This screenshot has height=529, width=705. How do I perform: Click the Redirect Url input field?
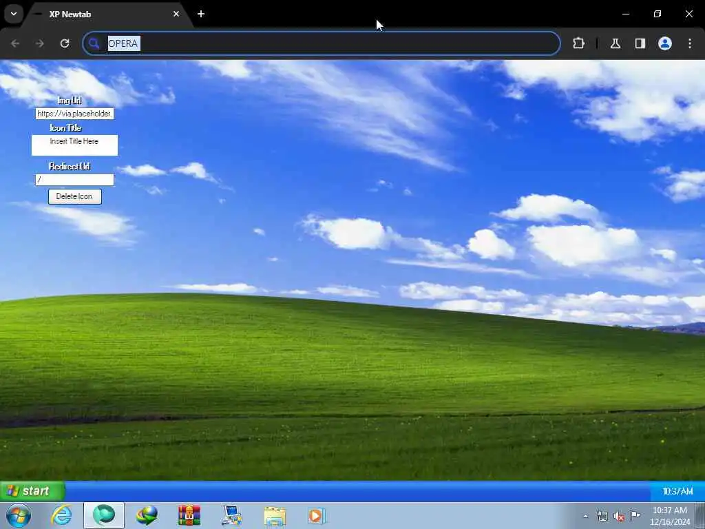click(74, 180)
